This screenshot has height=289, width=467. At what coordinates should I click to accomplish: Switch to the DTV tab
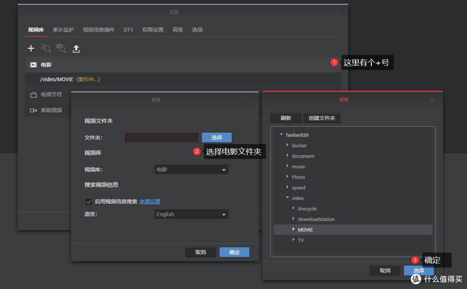pyautogui.click(x=128, y=30)
